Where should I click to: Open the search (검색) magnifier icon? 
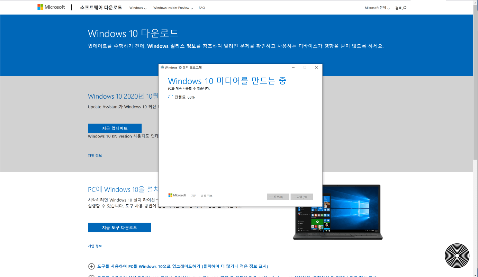(405, 8)
